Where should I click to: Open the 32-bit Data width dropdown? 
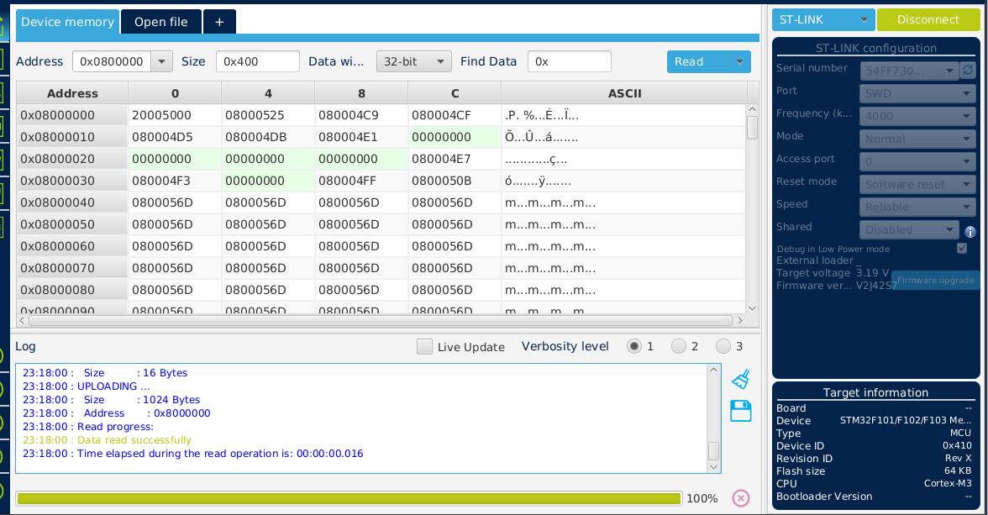pos(413,61)
